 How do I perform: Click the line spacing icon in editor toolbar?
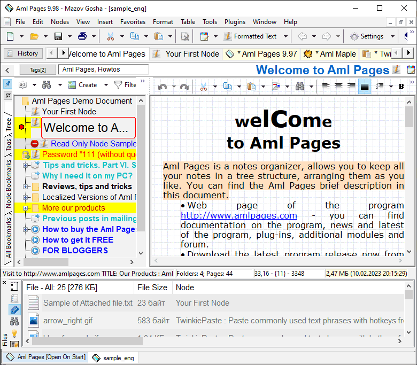pyautogui.click(x=380, y=87)
